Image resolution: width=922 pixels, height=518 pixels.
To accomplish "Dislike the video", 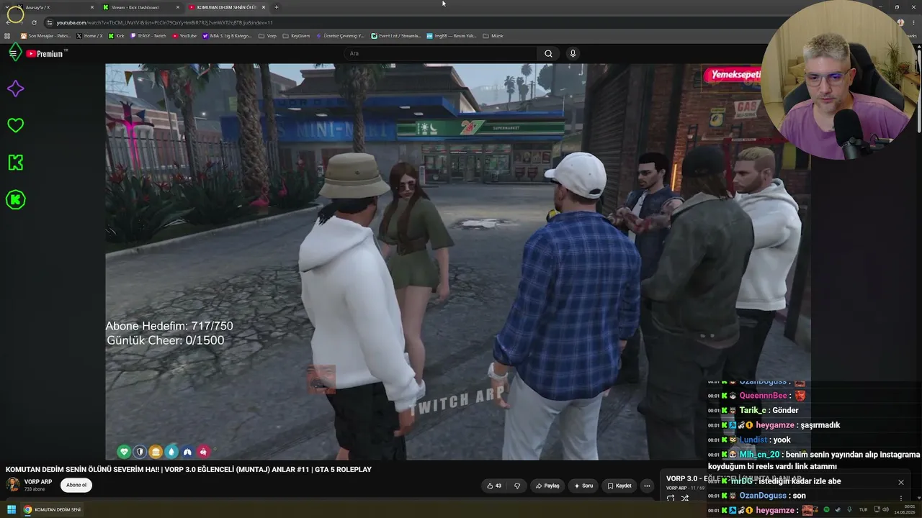I will point(516,486).
